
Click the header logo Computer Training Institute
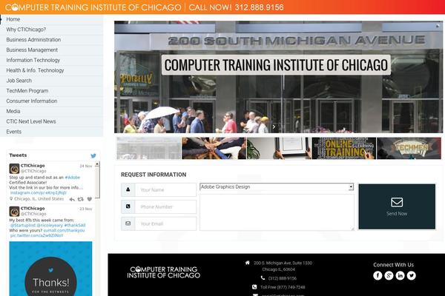click(93, 7)
